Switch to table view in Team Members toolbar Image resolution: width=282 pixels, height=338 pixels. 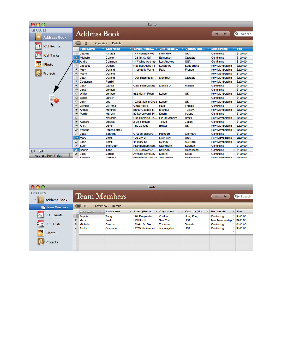pyautogui.click(x=78, y=206)
